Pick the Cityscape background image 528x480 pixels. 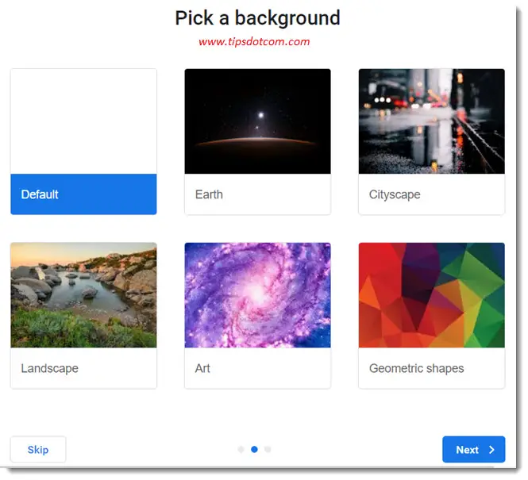(x=432, y=121)
